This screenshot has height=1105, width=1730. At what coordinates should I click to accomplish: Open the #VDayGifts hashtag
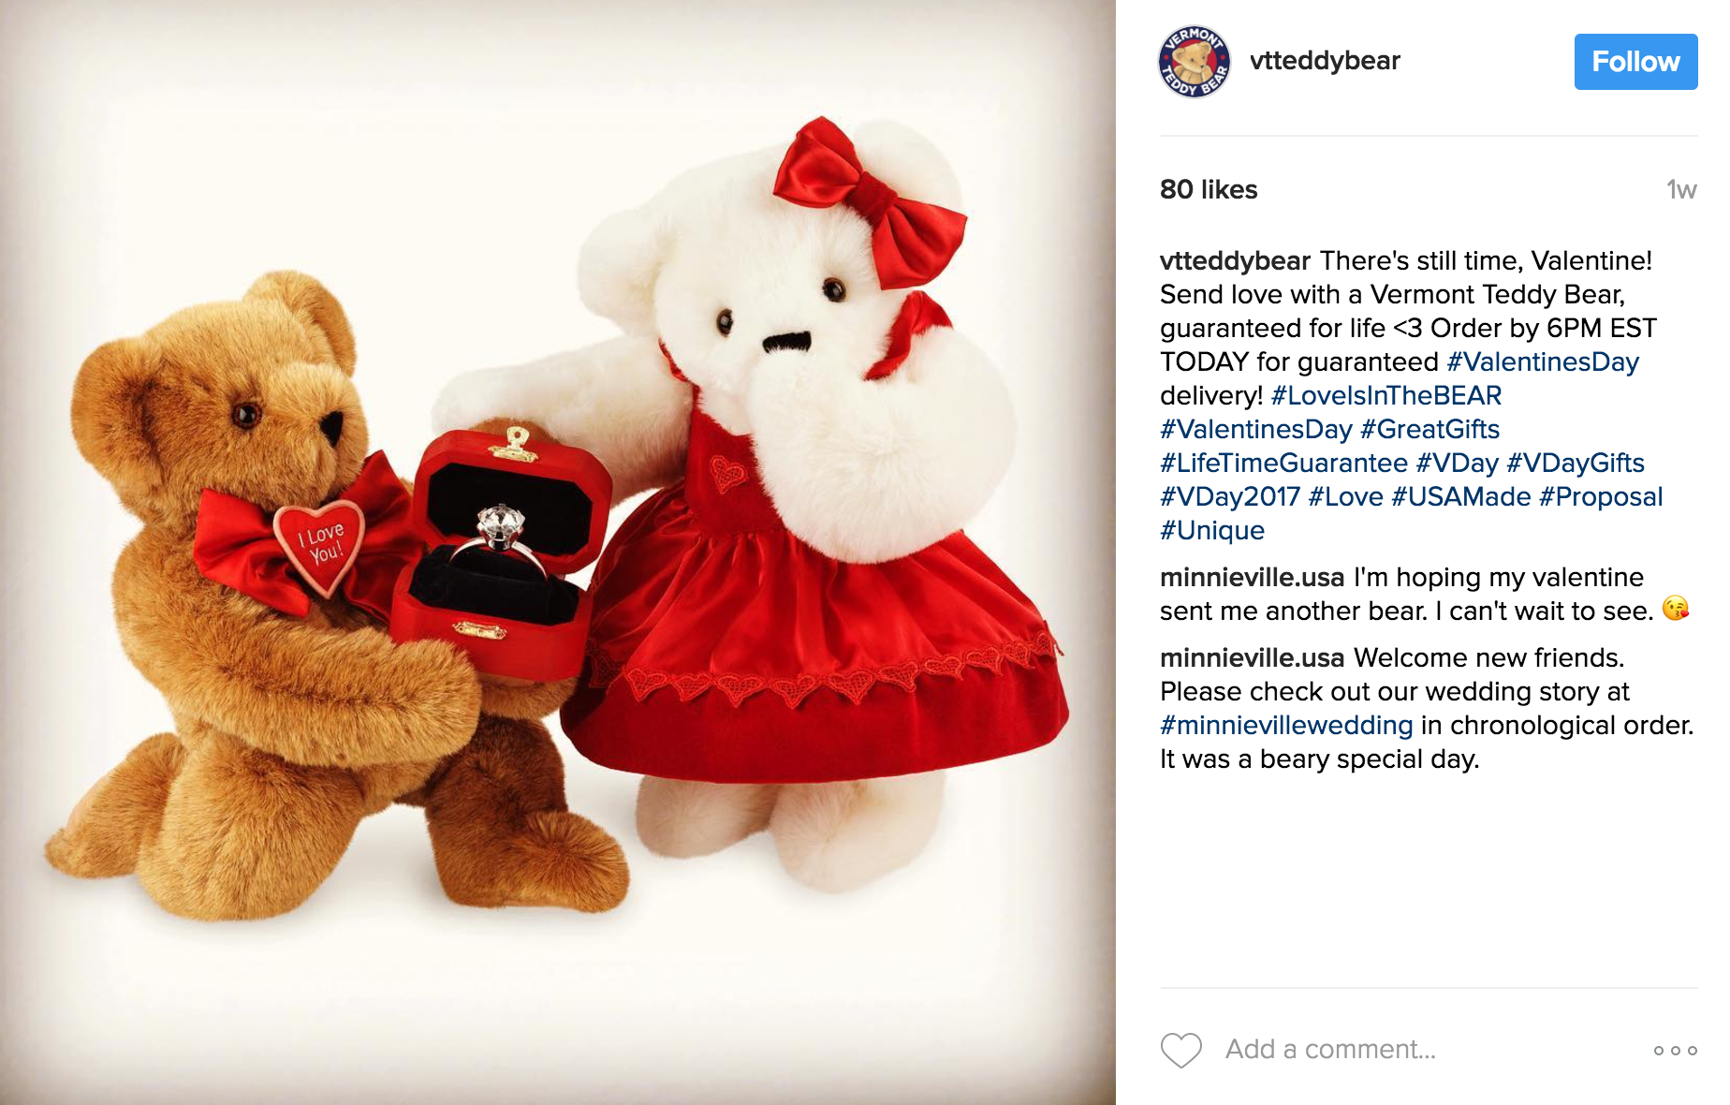1576,463
